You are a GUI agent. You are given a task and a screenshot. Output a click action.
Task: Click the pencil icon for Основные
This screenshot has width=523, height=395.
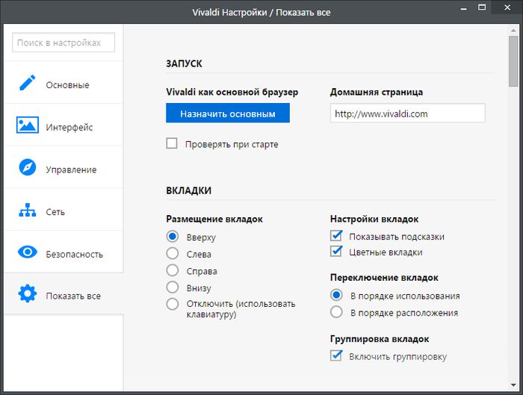(28, 84)
